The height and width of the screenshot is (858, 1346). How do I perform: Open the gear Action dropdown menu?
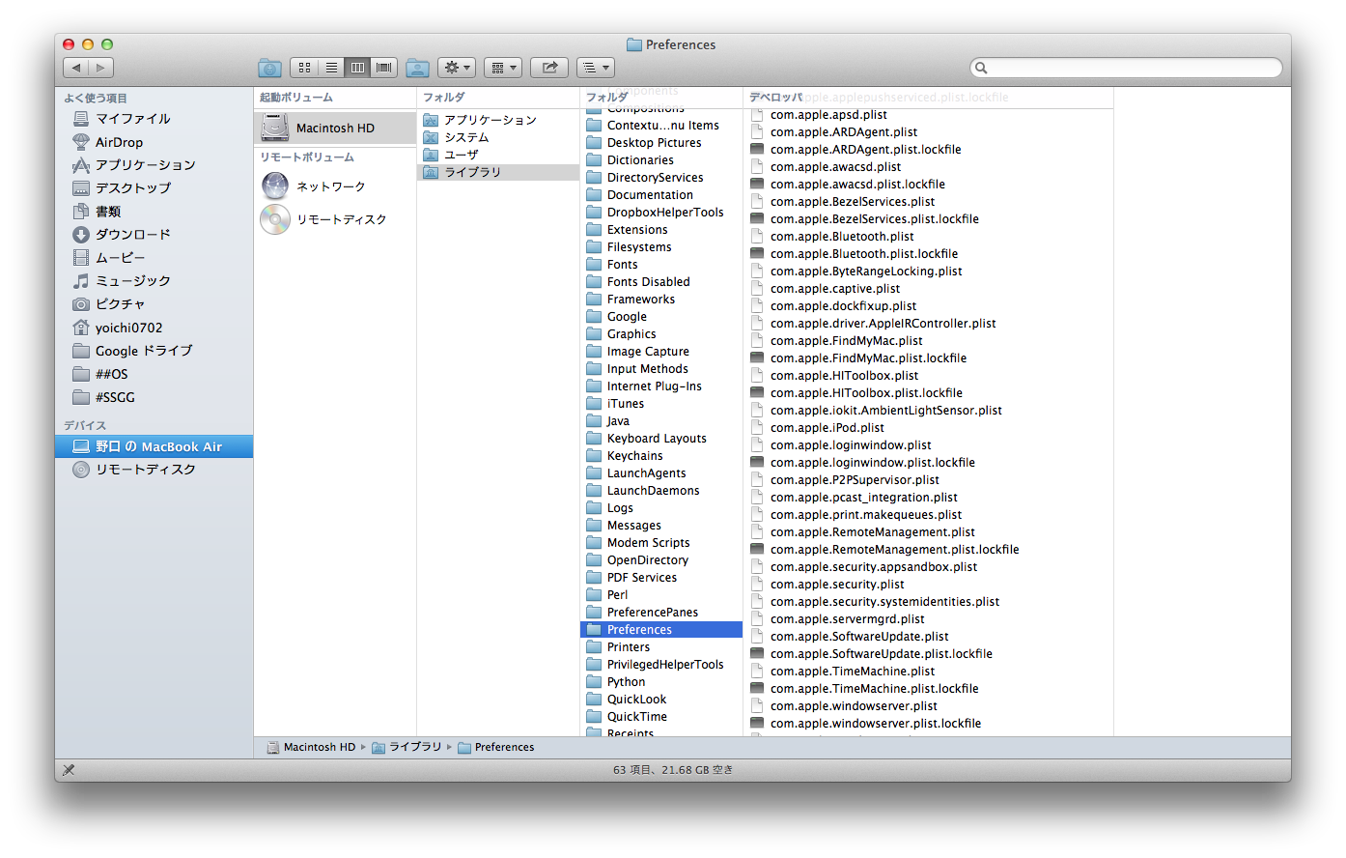(457, 68)
